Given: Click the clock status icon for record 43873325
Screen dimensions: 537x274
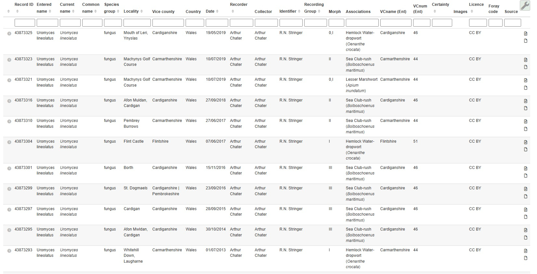Looking at the screenshot, I should coord(9,33).
